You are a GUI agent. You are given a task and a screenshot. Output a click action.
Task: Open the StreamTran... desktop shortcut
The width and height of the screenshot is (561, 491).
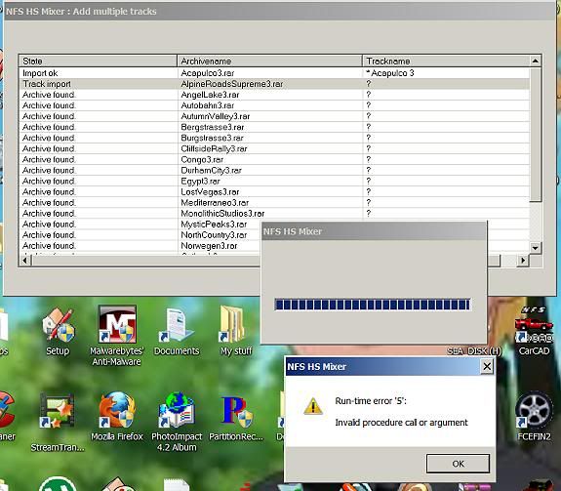pyautogui.click(x=58, y=423)
